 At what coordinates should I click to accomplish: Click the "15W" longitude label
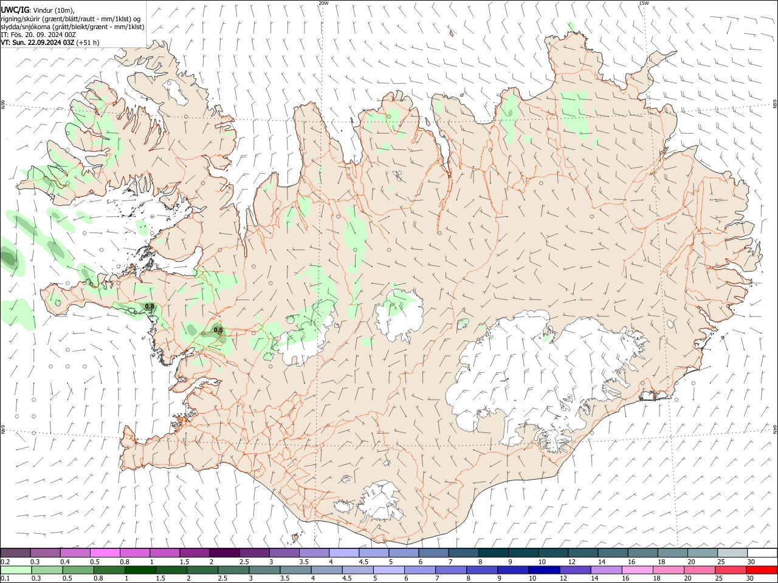pos(644,3)
